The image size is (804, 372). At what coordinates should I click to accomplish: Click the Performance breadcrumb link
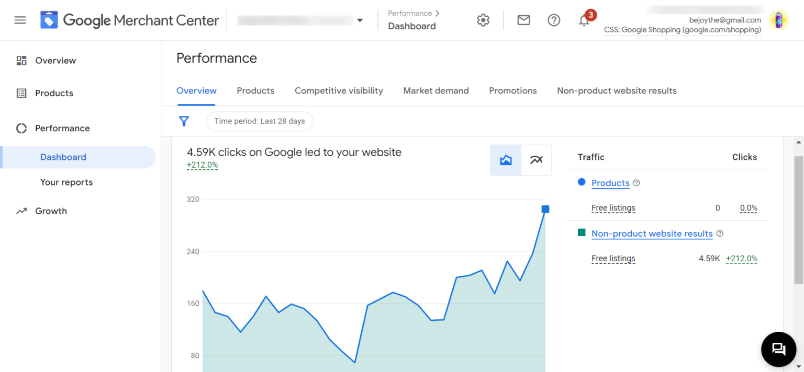coord(410,14)
